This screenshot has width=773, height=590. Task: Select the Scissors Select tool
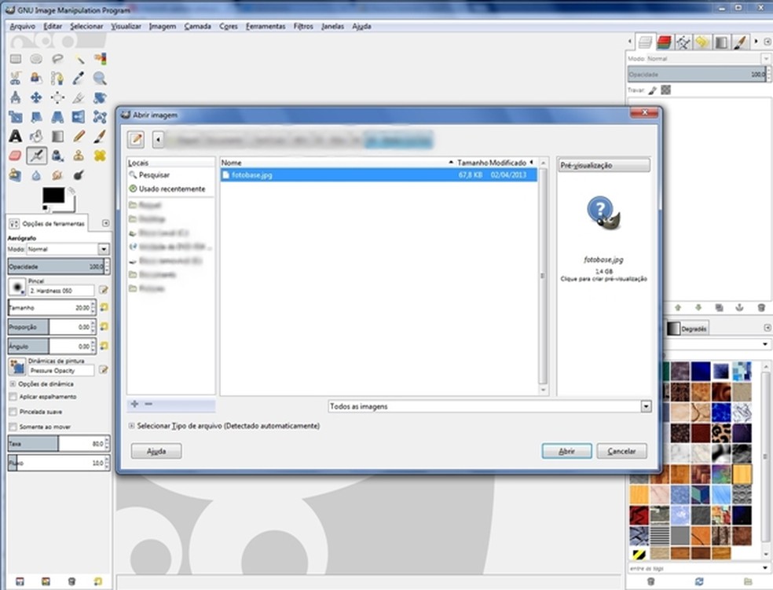[16, 79]
